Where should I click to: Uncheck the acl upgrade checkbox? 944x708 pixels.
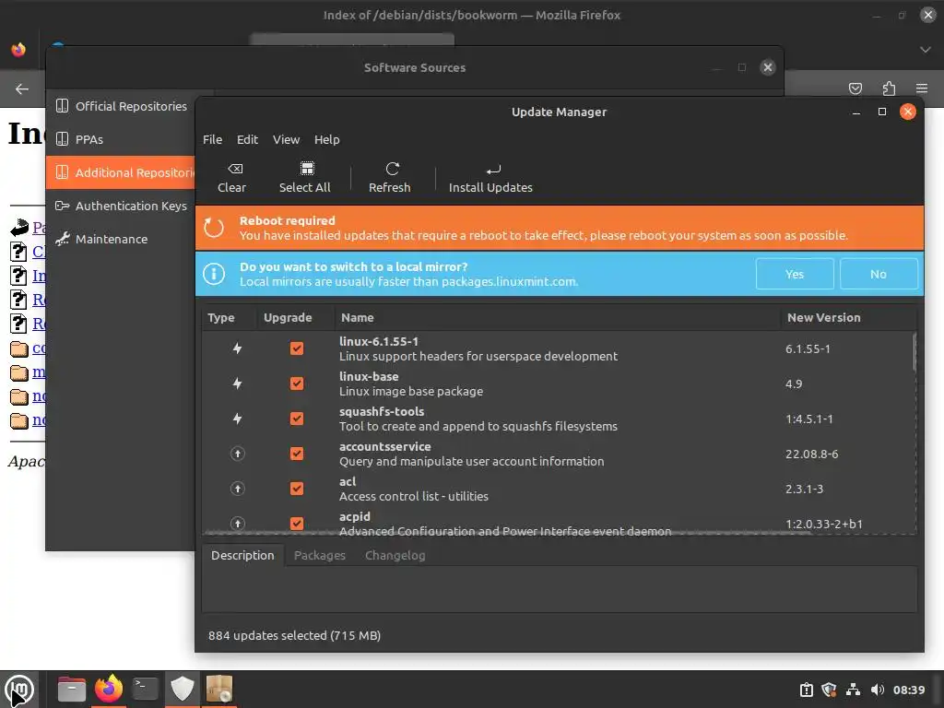point(297,489)
